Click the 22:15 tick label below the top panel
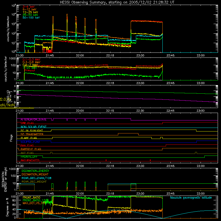 (x=110, y=56)
